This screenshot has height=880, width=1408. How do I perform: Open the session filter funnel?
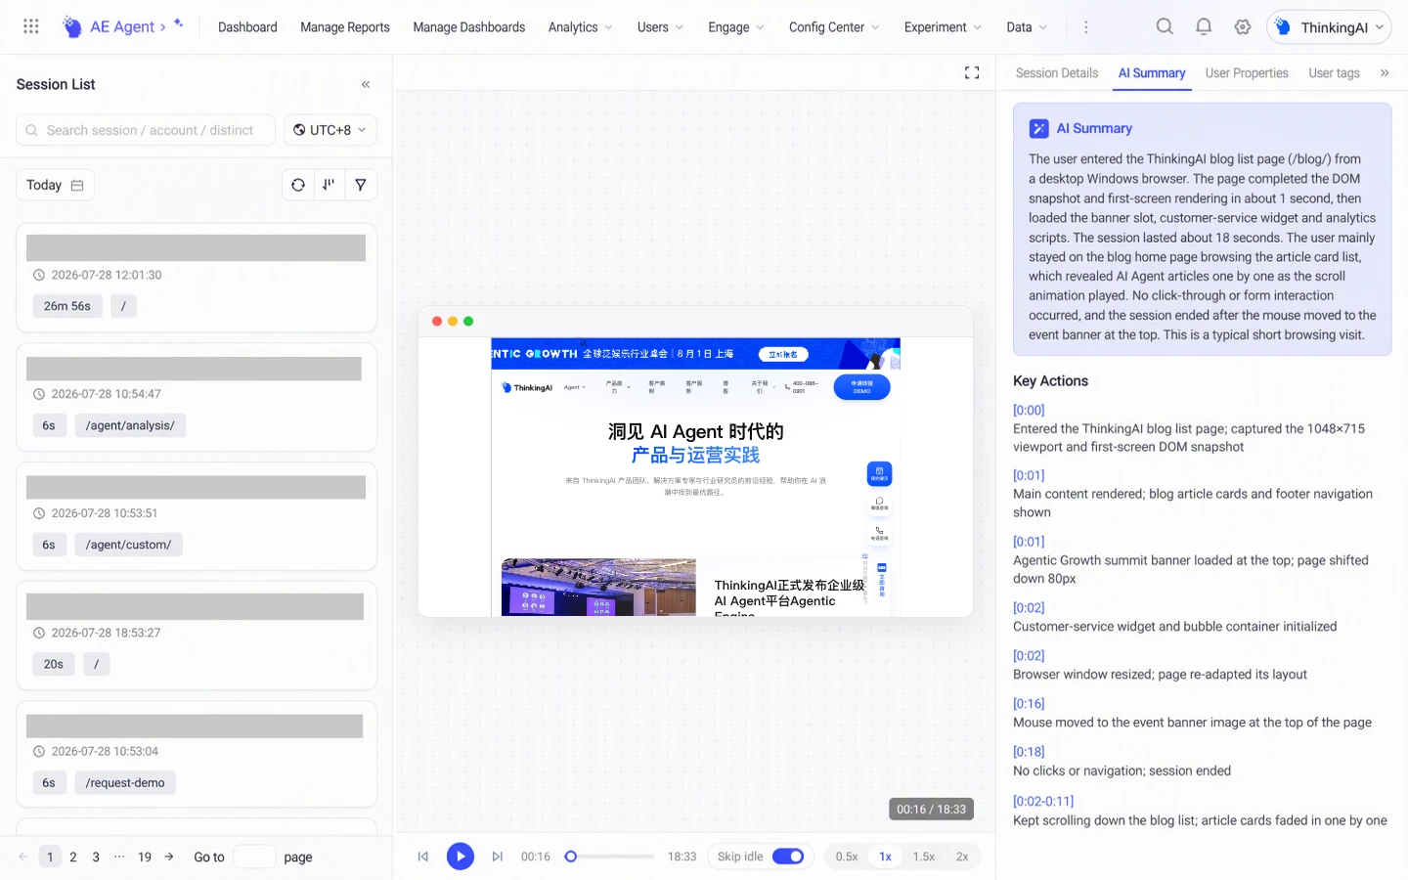(x=361, y=185)
